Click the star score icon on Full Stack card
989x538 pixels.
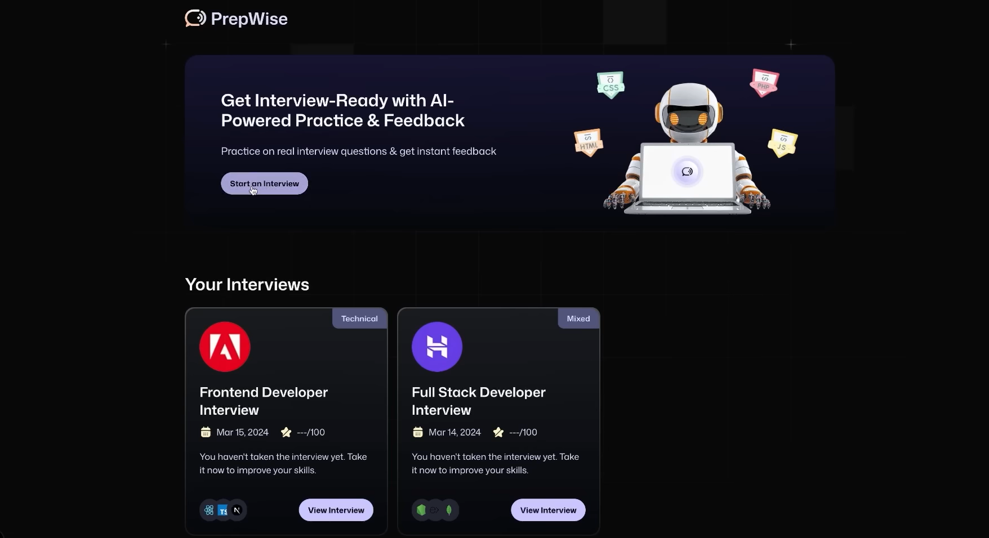pos(498,432)
